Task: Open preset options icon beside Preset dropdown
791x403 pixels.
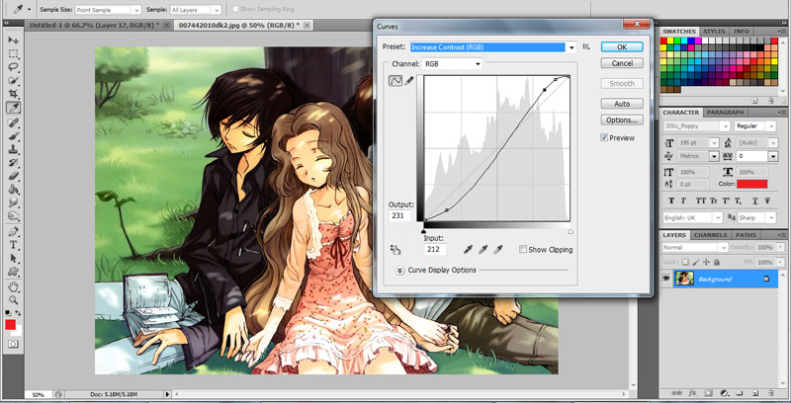Action: tap(585, 46)
